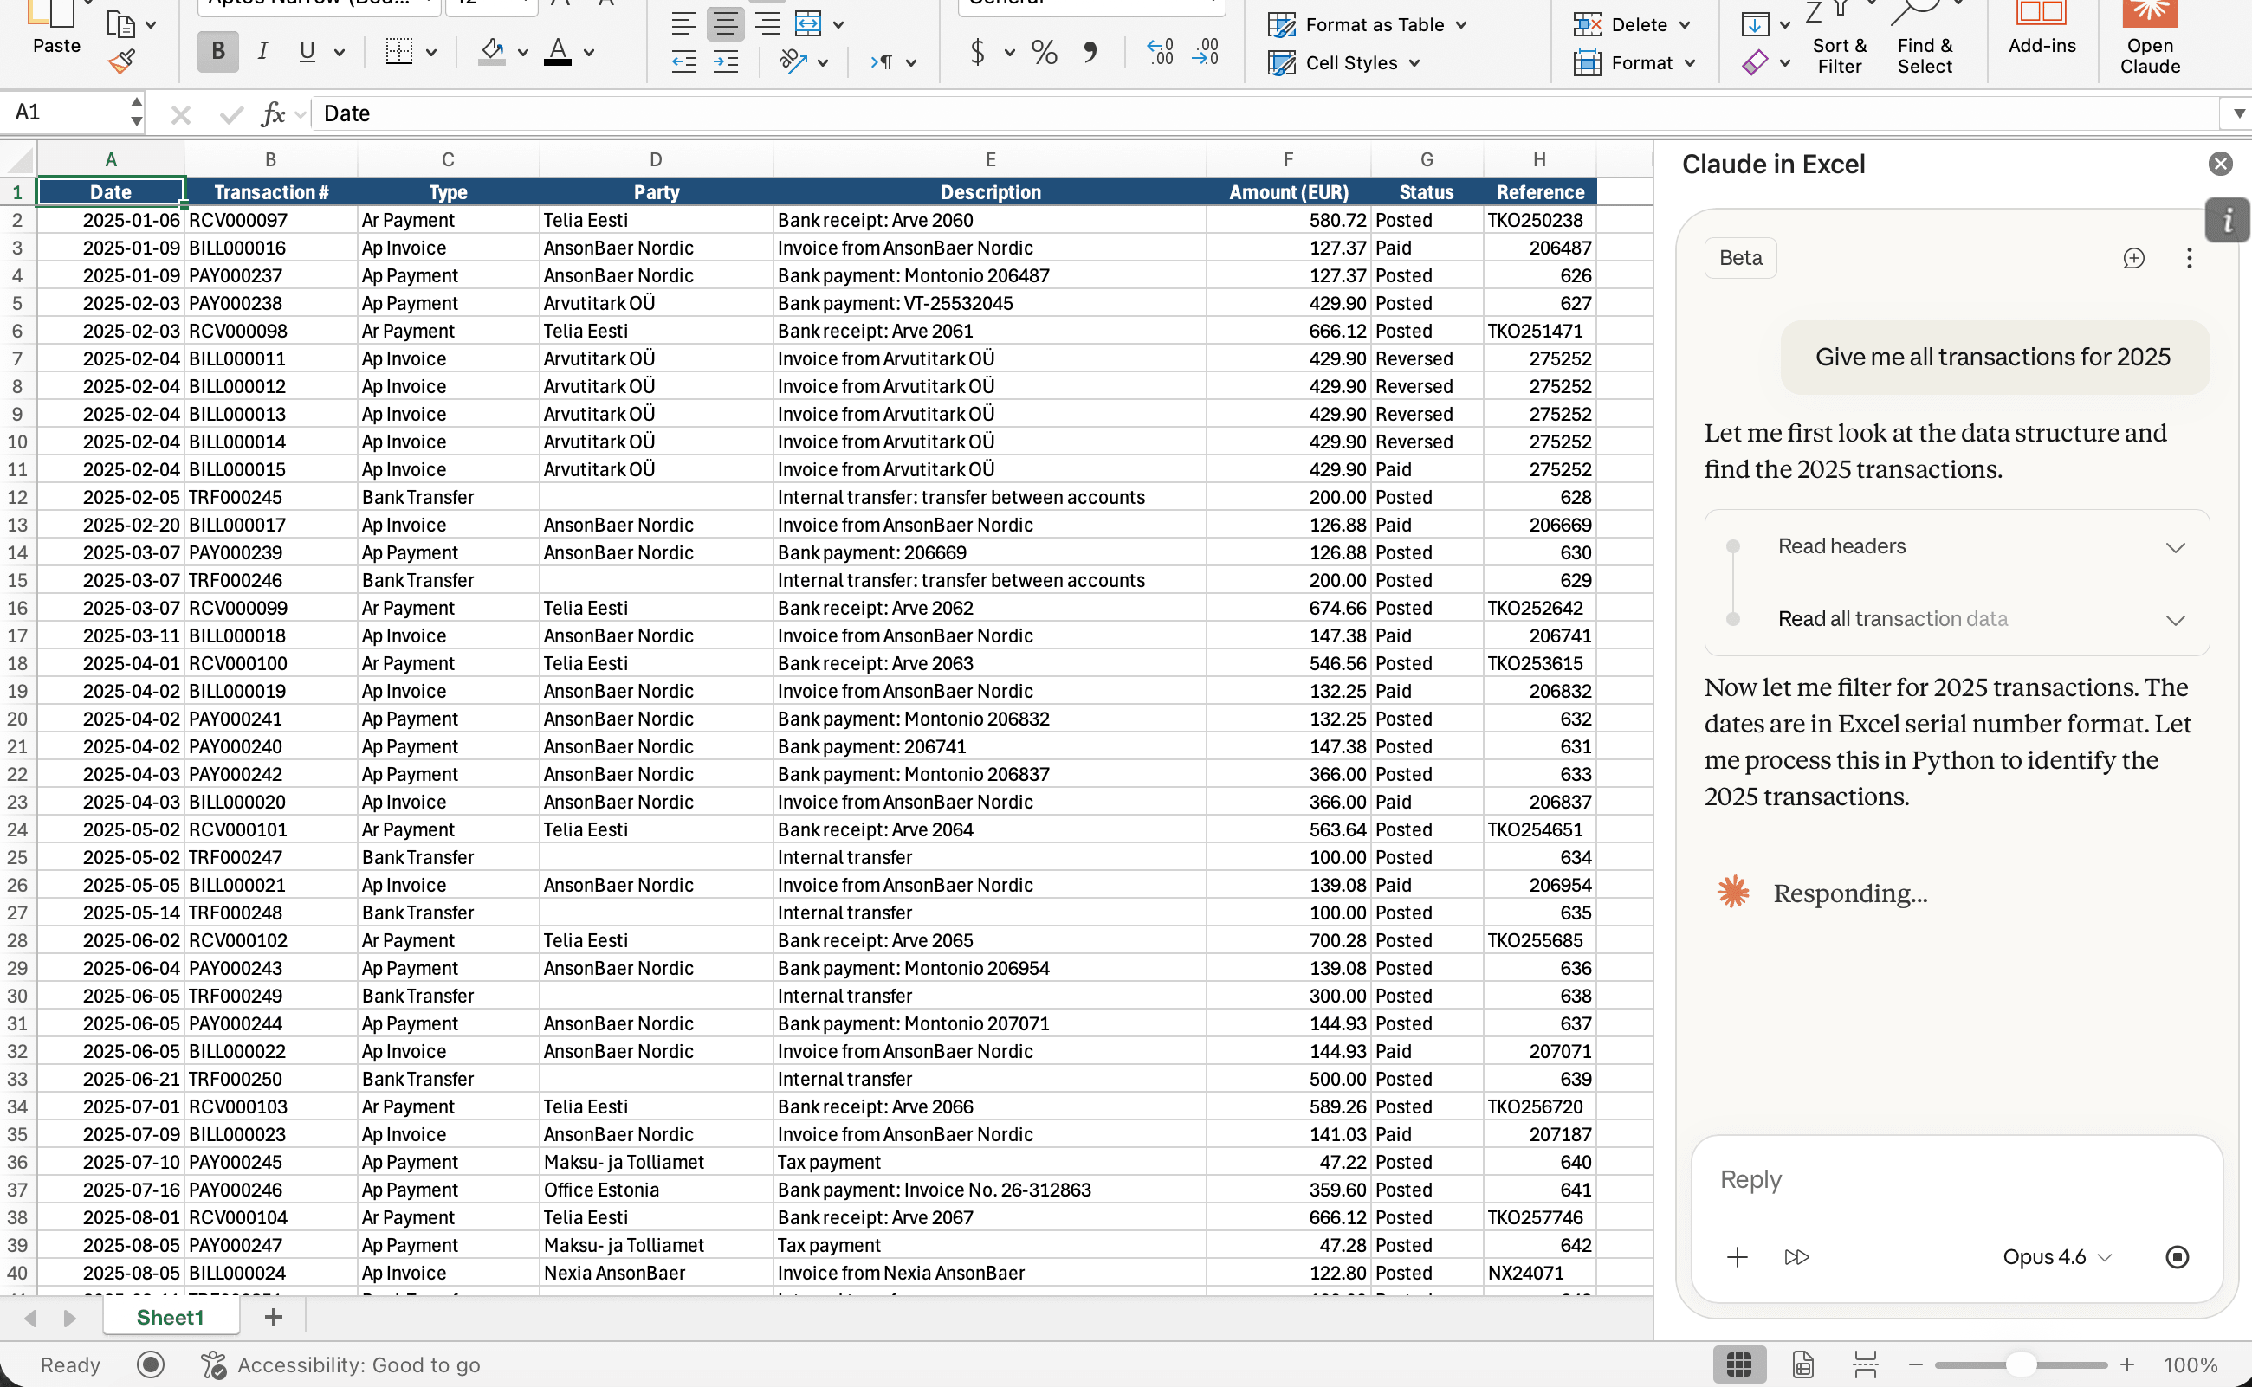Viewport: 2252px width, 1387px height.
Task: Expand the Read all transaction data step
Action: click(x=2176, y=619)
